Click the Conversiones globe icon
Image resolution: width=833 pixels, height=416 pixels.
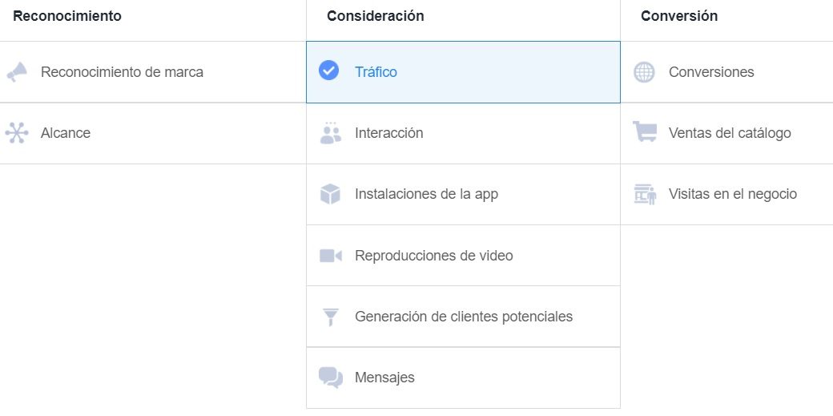coord(644,72)
